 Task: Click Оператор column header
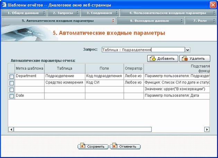(134, 68)
